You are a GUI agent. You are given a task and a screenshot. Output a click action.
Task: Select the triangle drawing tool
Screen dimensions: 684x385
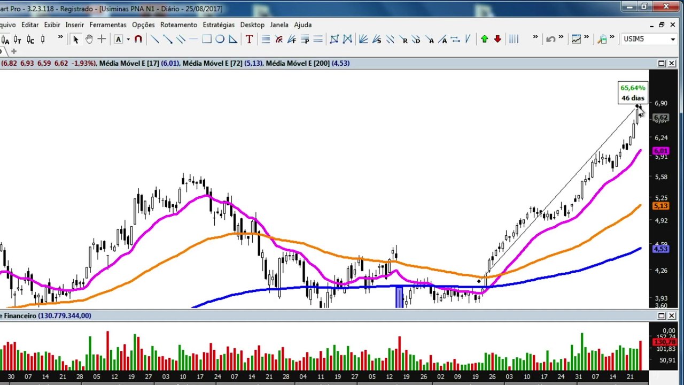[232, 39]
